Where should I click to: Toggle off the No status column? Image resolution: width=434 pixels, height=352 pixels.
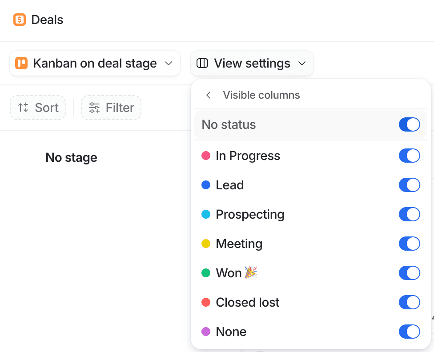point(409,125)
